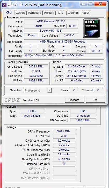Image resolution: width=109 pixels, height=188 pixels.
Task: Click the DC Mode value Unganged
Action: coord(83,116)
